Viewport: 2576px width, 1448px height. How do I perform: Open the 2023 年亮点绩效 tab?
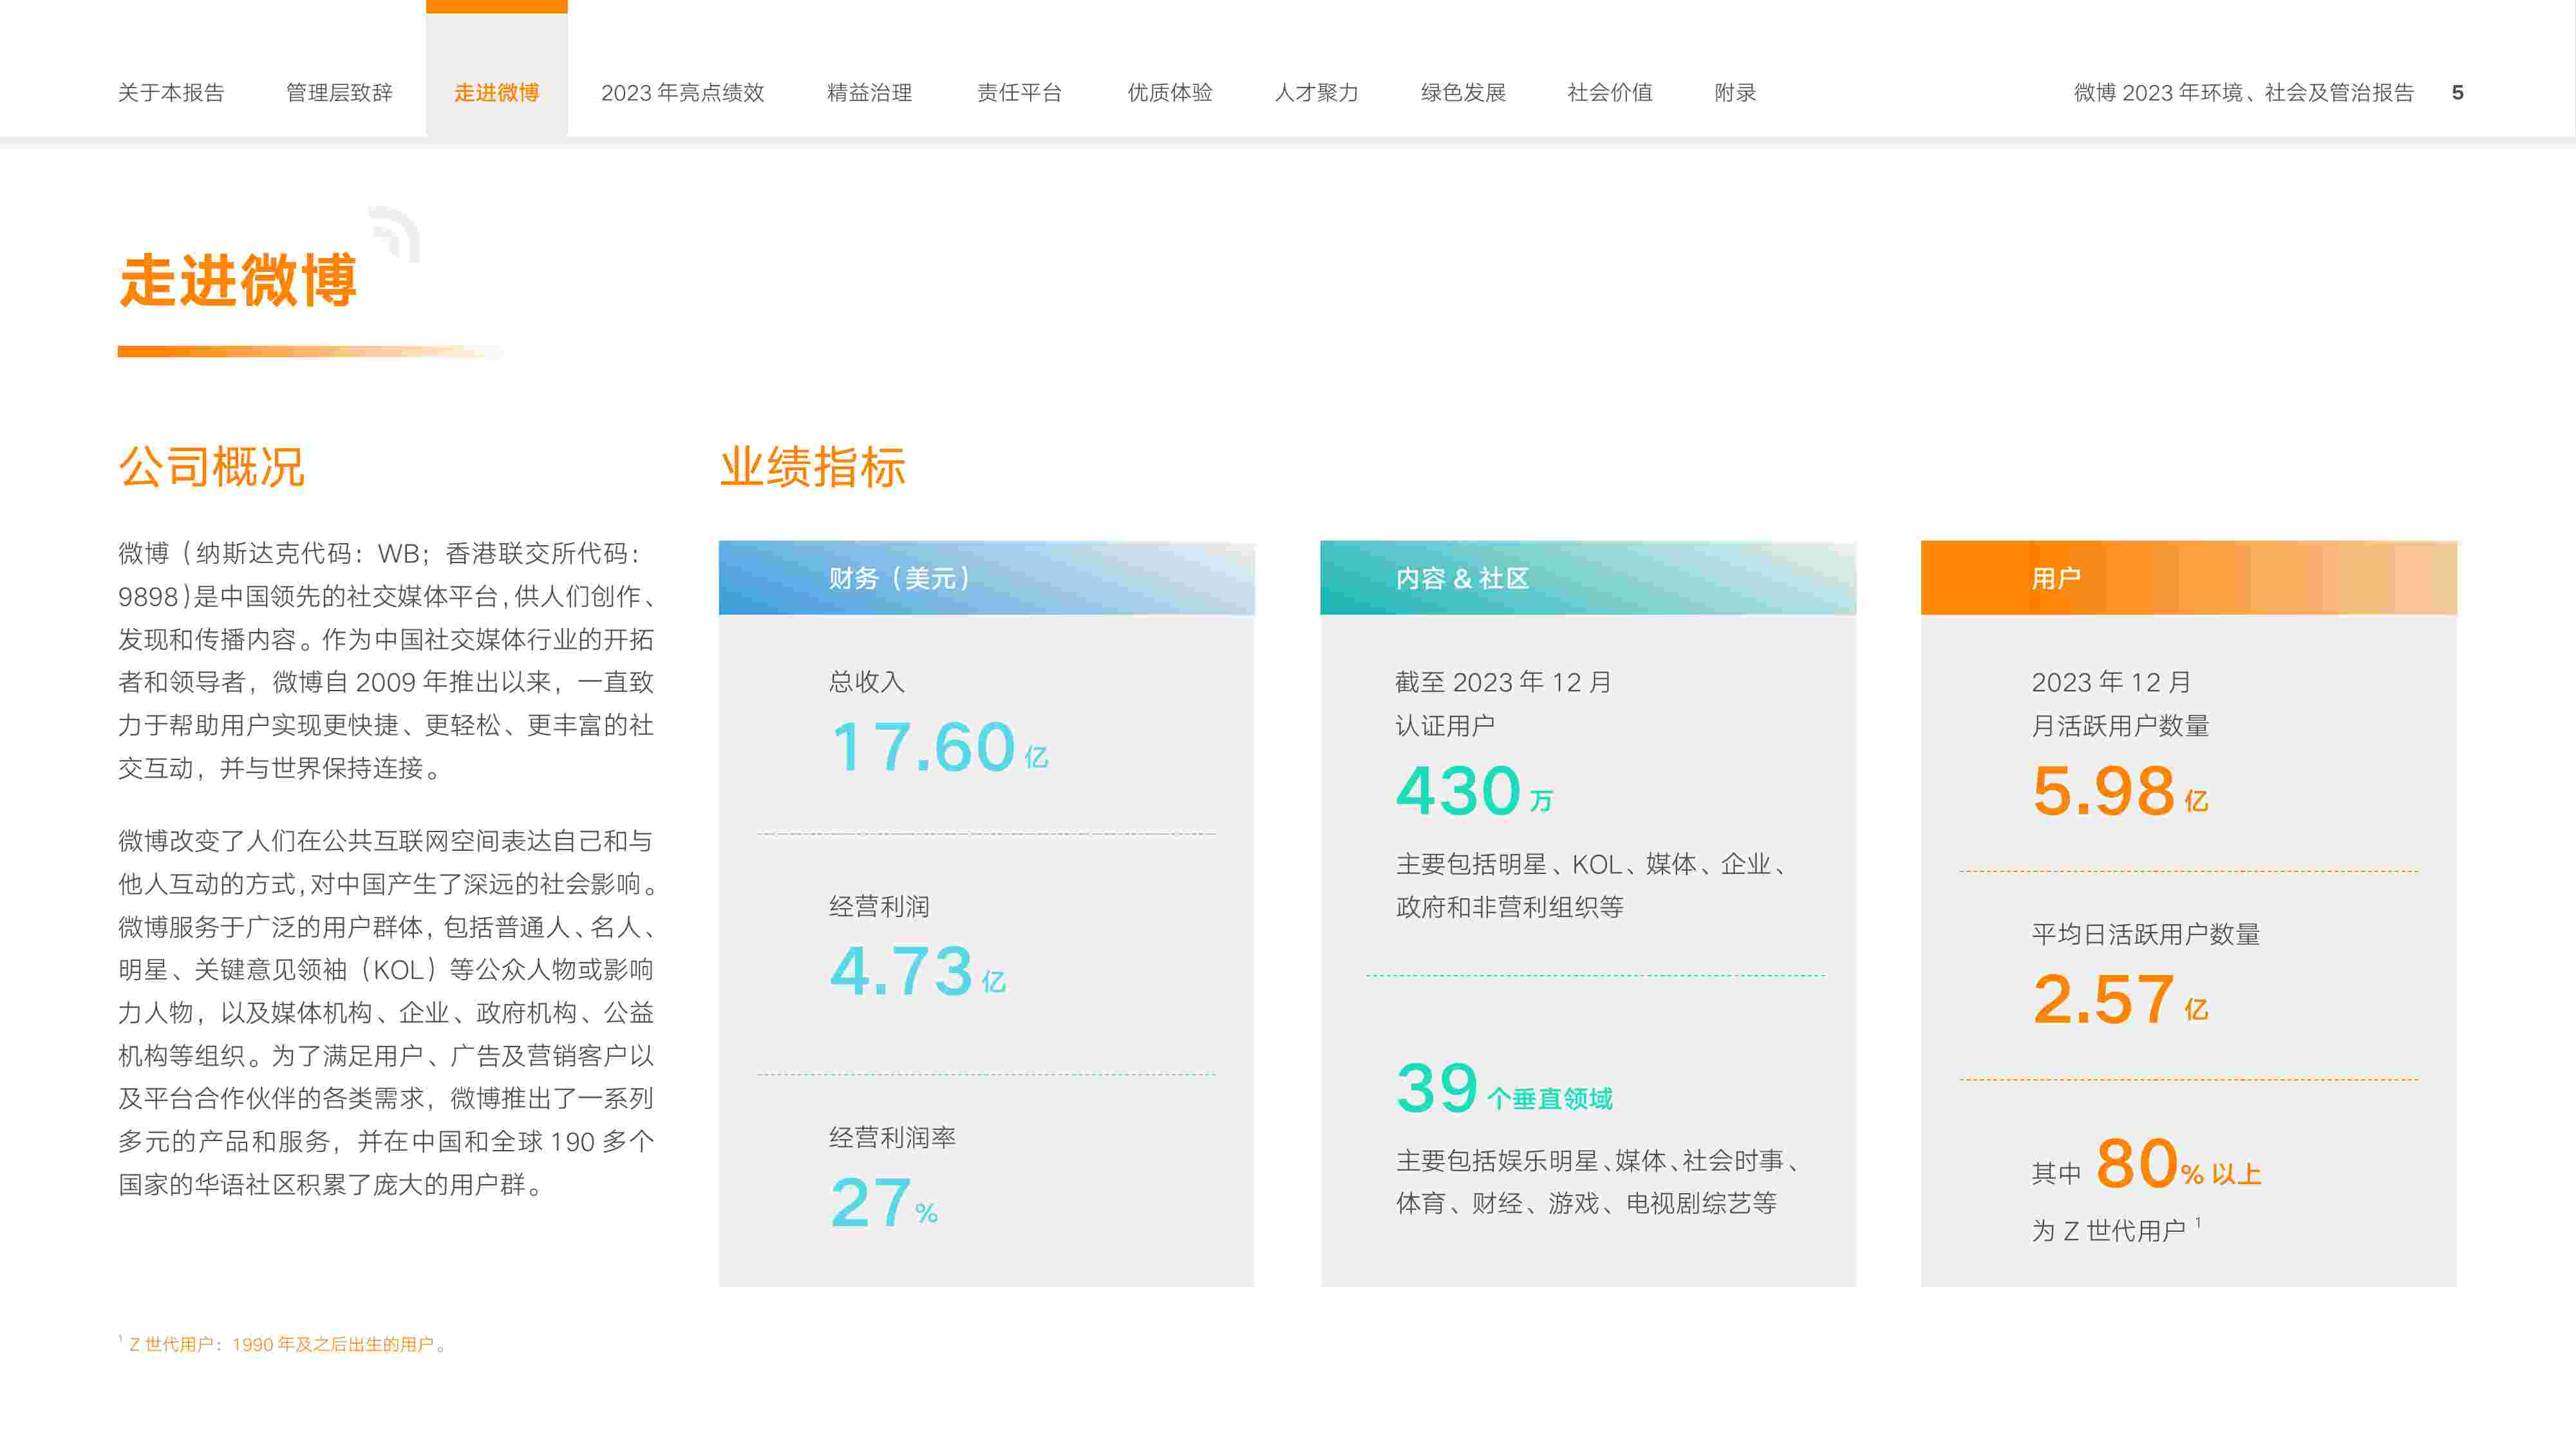(x=682, y=93)
